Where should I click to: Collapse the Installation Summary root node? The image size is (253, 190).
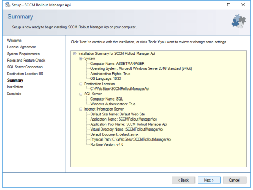coord(75,54)
